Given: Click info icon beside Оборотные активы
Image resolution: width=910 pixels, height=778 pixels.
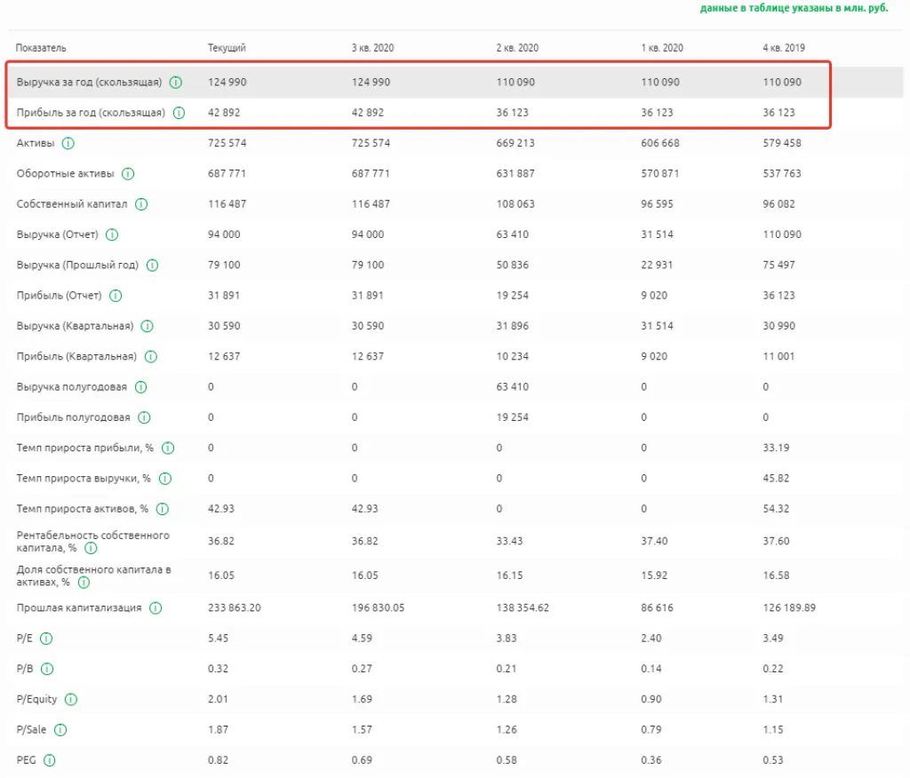Looking at the screenshot, I should 128,174.
